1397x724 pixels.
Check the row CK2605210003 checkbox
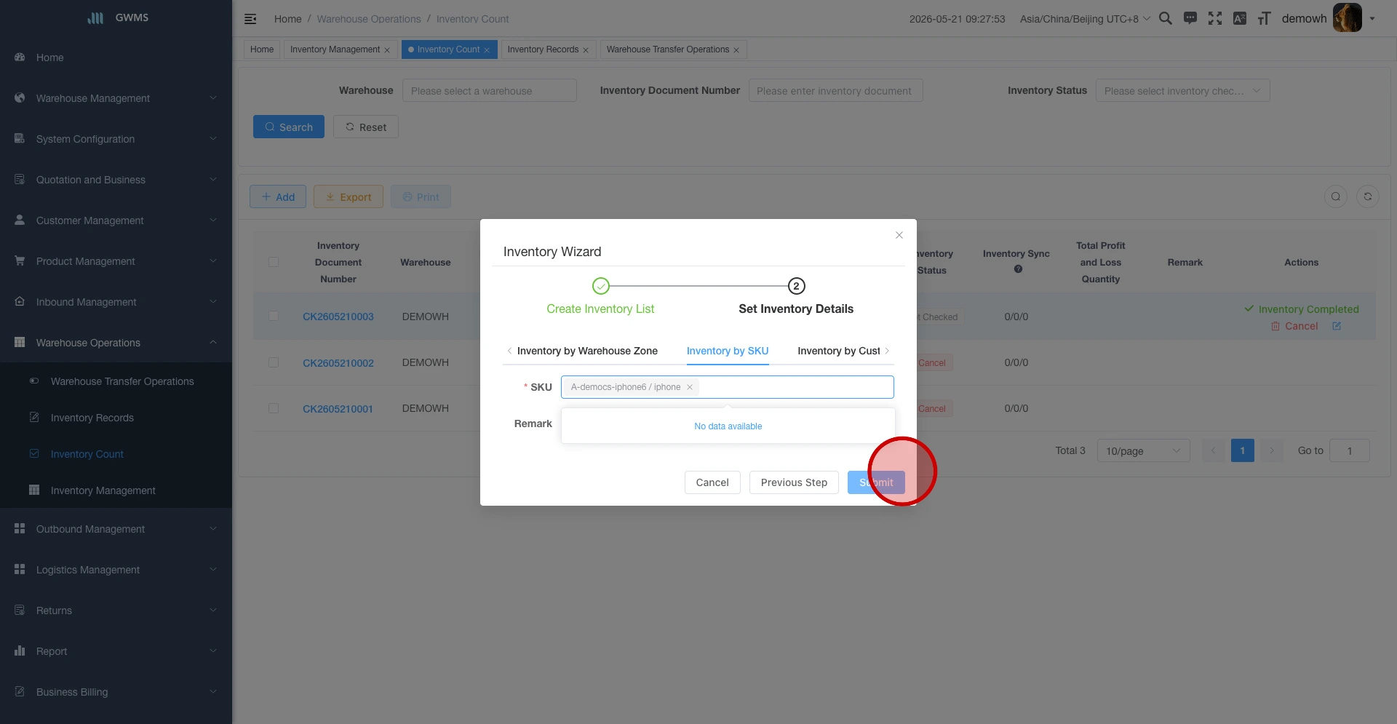click(x=274, y=317)
